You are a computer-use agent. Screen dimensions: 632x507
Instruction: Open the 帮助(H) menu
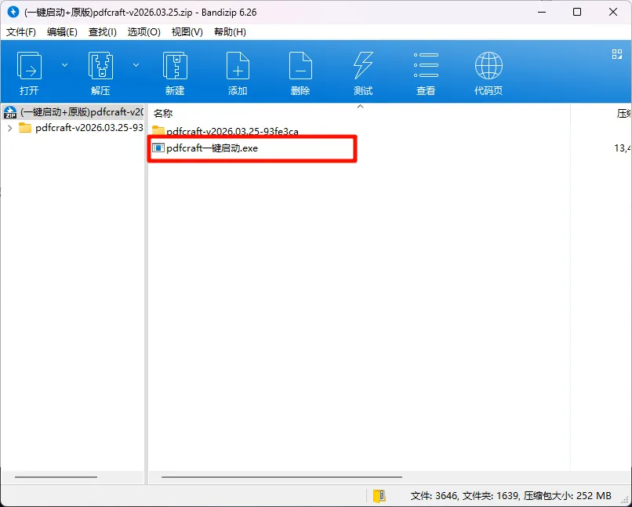(230, 32)
